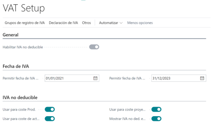
Task: Expand the Automatizar dropdown menu
Action: pyautogui.click(x=111, y=23)
